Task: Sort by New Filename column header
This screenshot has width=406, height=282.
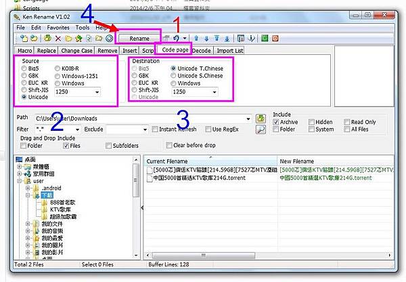Action: pos(336,161)
